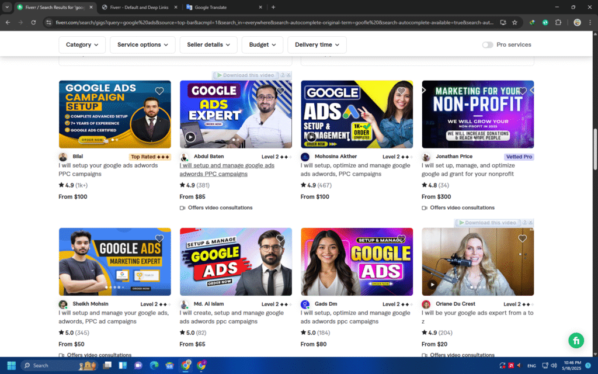Click Md. Al Islam's seller avatar
Viewport: 598px width, 374px height.
click(184, 304)
